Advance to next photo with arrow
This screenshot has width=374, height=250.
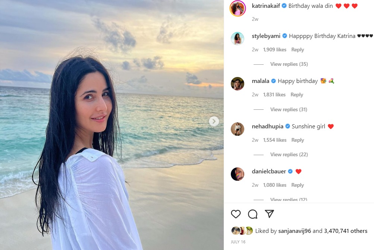coord(214,122)
